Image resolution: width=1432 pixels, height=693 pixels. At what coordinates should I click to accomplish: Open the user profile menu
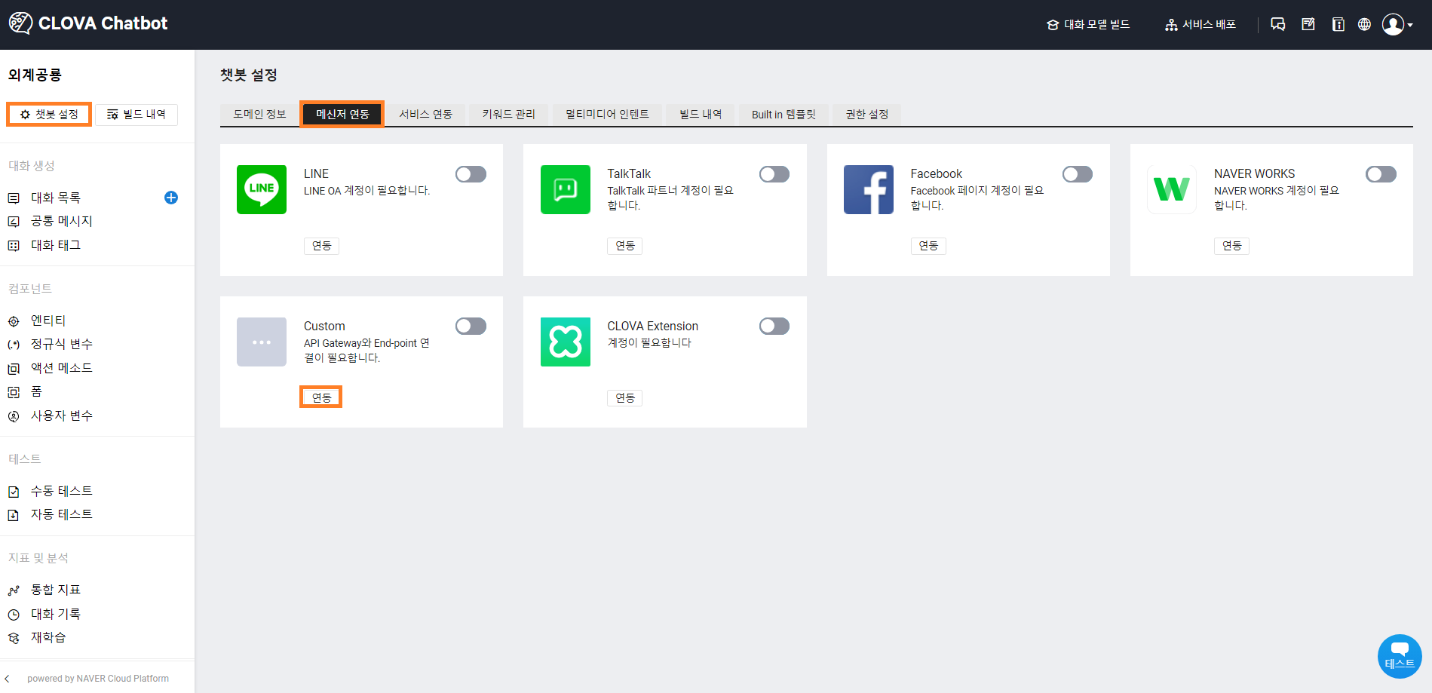pyautogui.click(x=1397, y=24)
